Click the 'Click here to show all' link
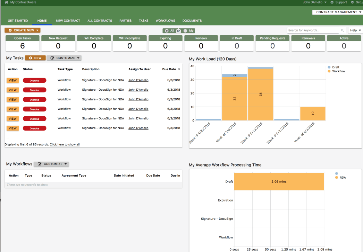 click(x=65, y=145)
